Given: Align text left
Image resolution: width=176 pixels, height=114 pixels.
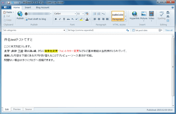Looking at the screenshot, I should (x=95, y=19).
